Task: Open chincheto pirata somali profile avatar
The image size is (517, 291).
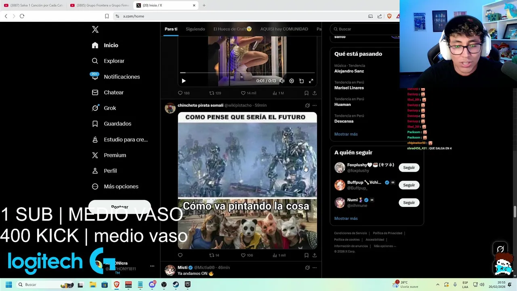Action: tap(170, 108)
